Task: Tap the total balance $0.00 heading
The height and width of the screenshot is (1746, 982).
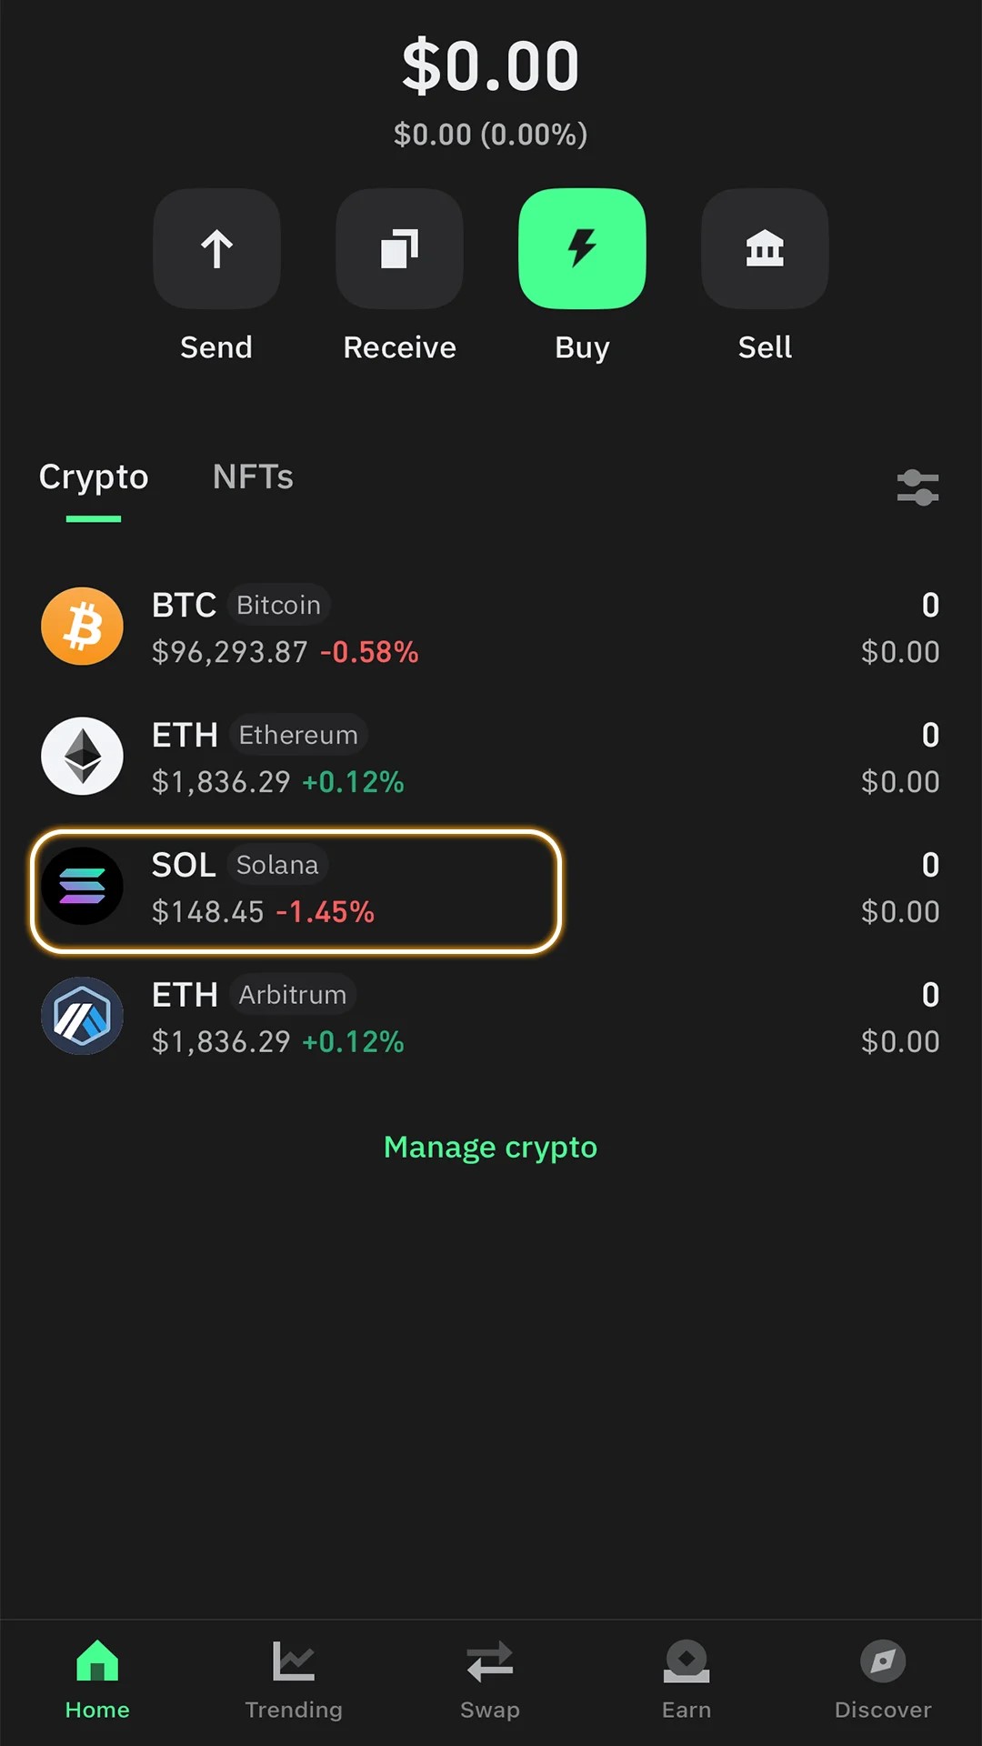Action: (x=490, y=66)
